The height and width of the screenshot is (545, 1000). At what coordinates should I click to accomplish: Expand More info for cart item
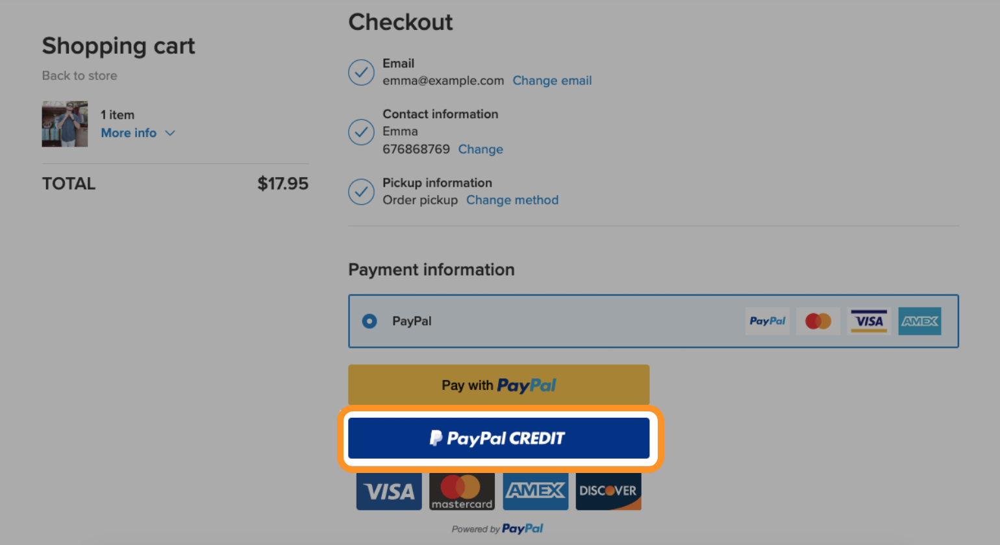129,133
